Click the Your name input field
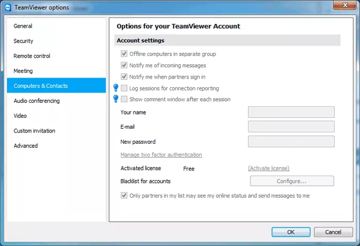The width and height of the screenshot is (360, 246). [x=291, y=112]
